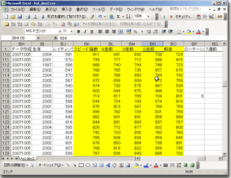Open the formatting Font Color dropdown arrow
The height and width of the screenshot is (178, 231).
[x=203, y=32]
